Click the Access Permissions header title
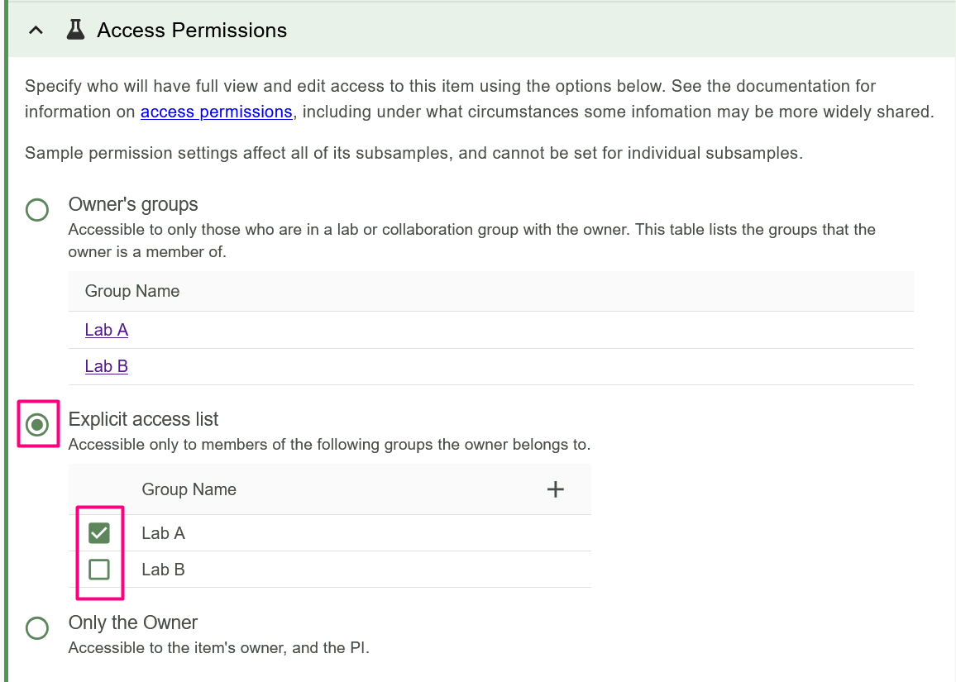The width and height of the screenshot is (956, 682). click(192, 31)
